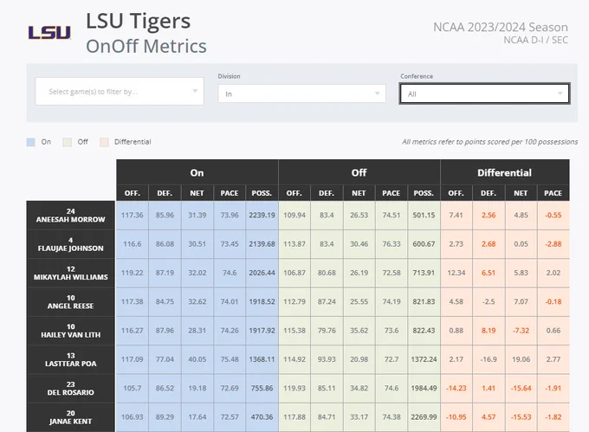Image resolution: width=589 pixels, height=432 pixels.
Task: Click Reese's differential defense value -2.5
Action: (x=489, y=302)
